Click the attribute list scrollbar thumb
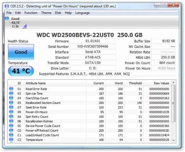 coord(173,103)
